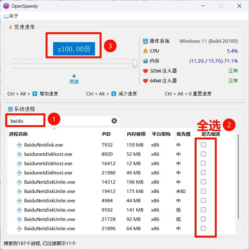Click the baidunetdiskhost.exe icon for PID 21980

click(x=19, y=173)
